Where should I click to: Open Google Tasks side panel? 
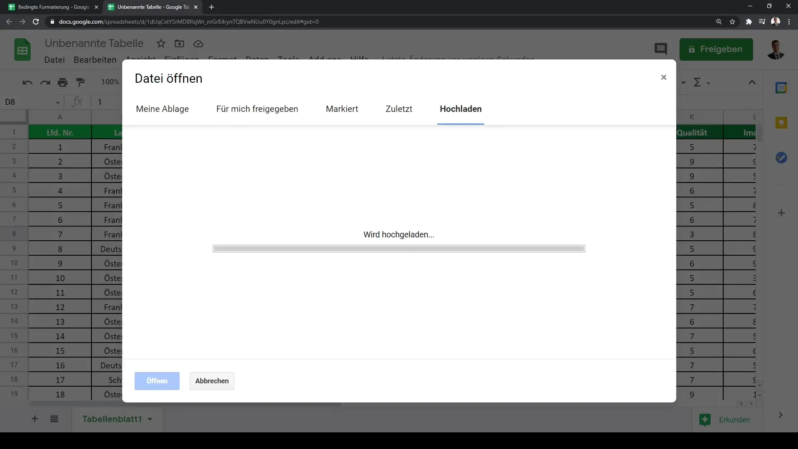click(781, 158)
